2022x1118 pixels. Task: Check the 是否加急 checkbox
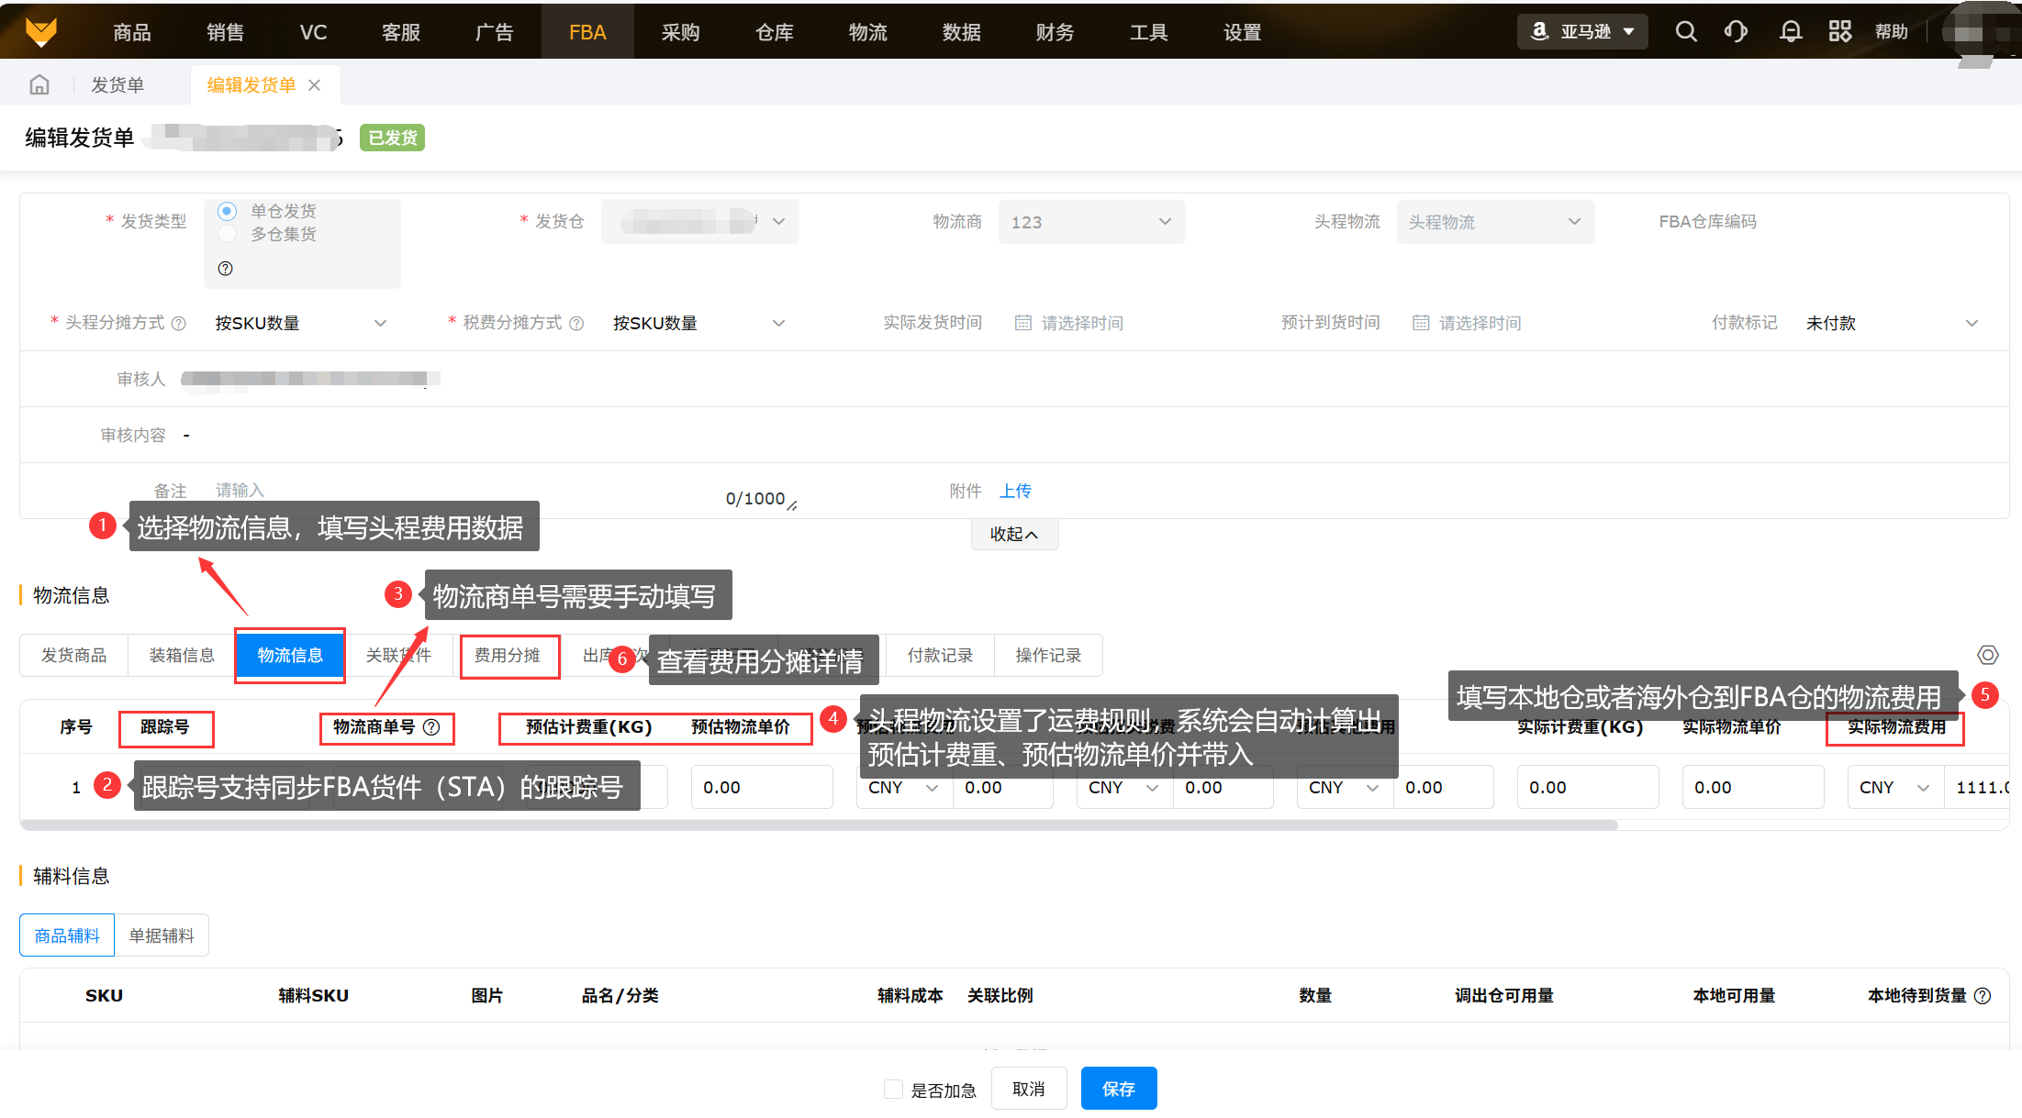(892, 1090)
